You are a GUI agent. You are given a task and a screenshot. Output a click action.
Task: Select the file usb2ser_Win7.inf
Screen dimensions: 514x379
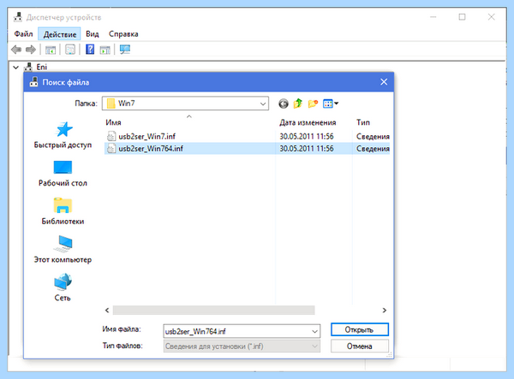pyautogui.click(x=146, y=136)
